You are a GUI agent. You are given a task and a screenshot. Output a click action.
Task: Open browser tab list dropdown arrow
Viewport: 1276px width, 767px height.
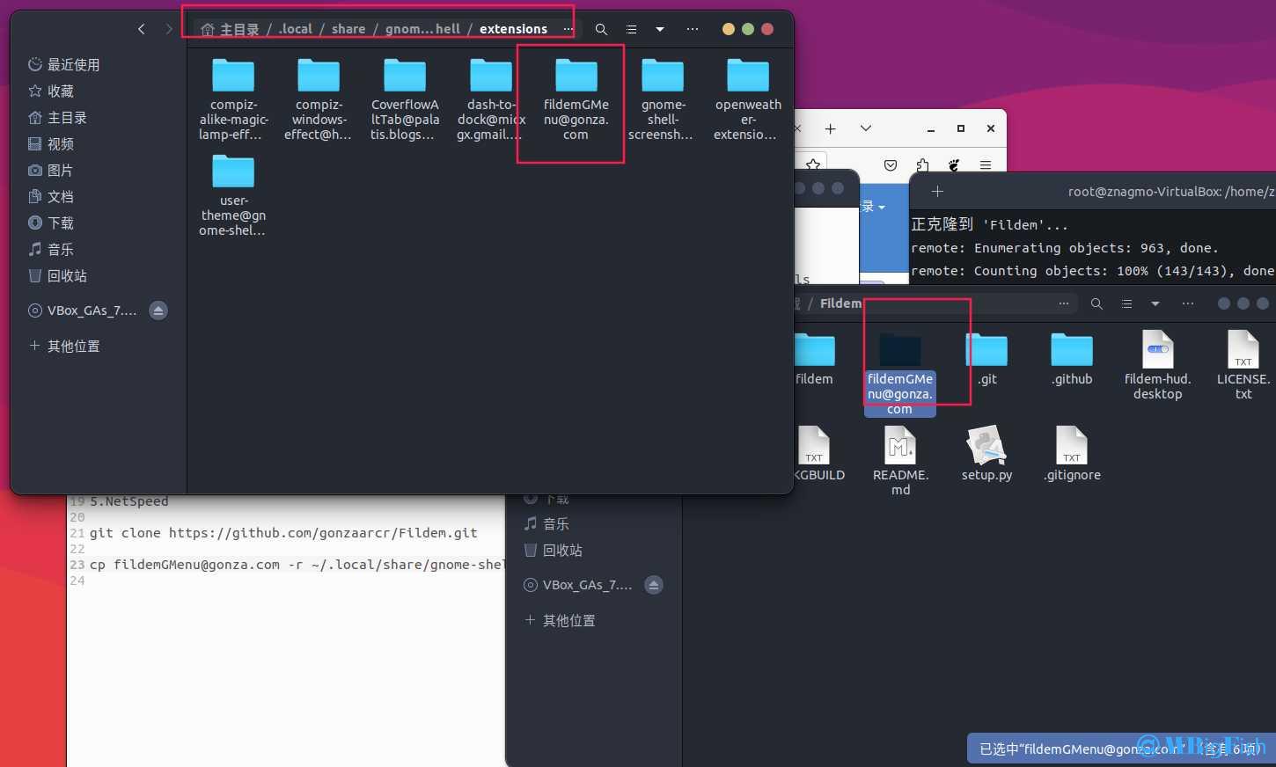click(866, 128)
